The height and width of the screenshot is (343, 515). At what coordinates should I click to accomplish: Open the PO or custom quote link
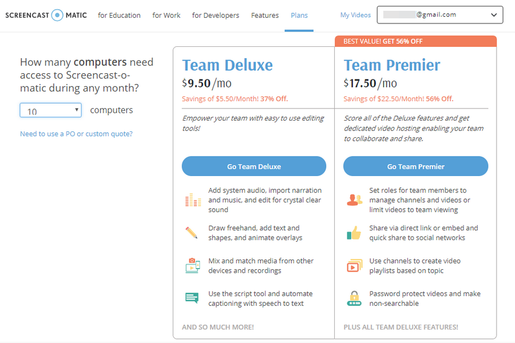point(76,134)
